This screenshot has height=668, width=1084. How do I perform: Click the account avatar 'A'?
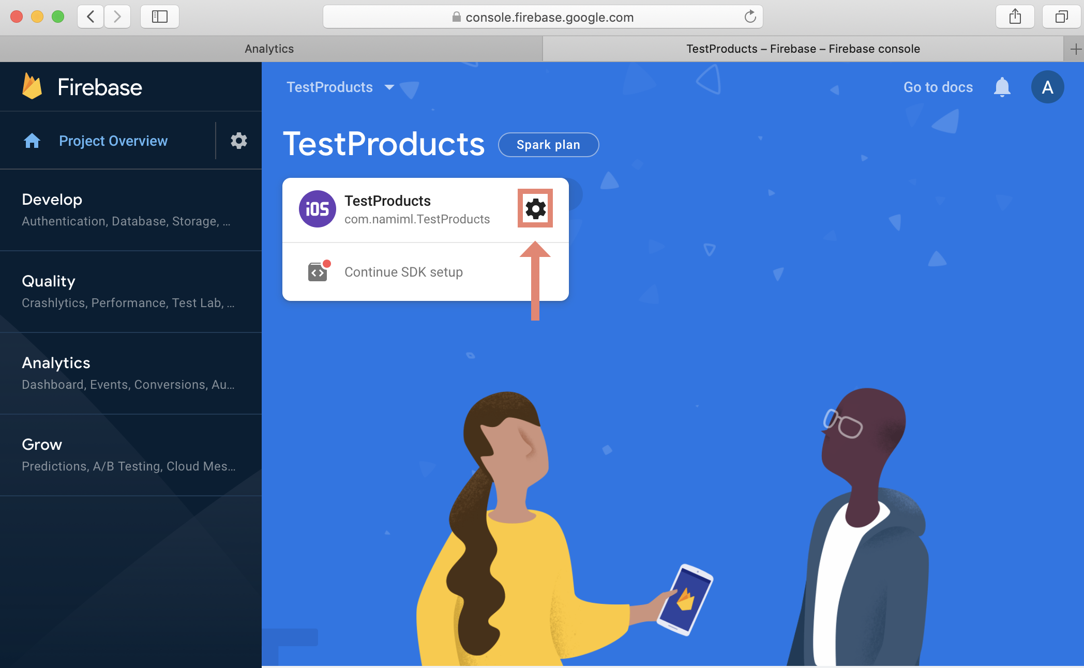click(x=1047, y=87)
